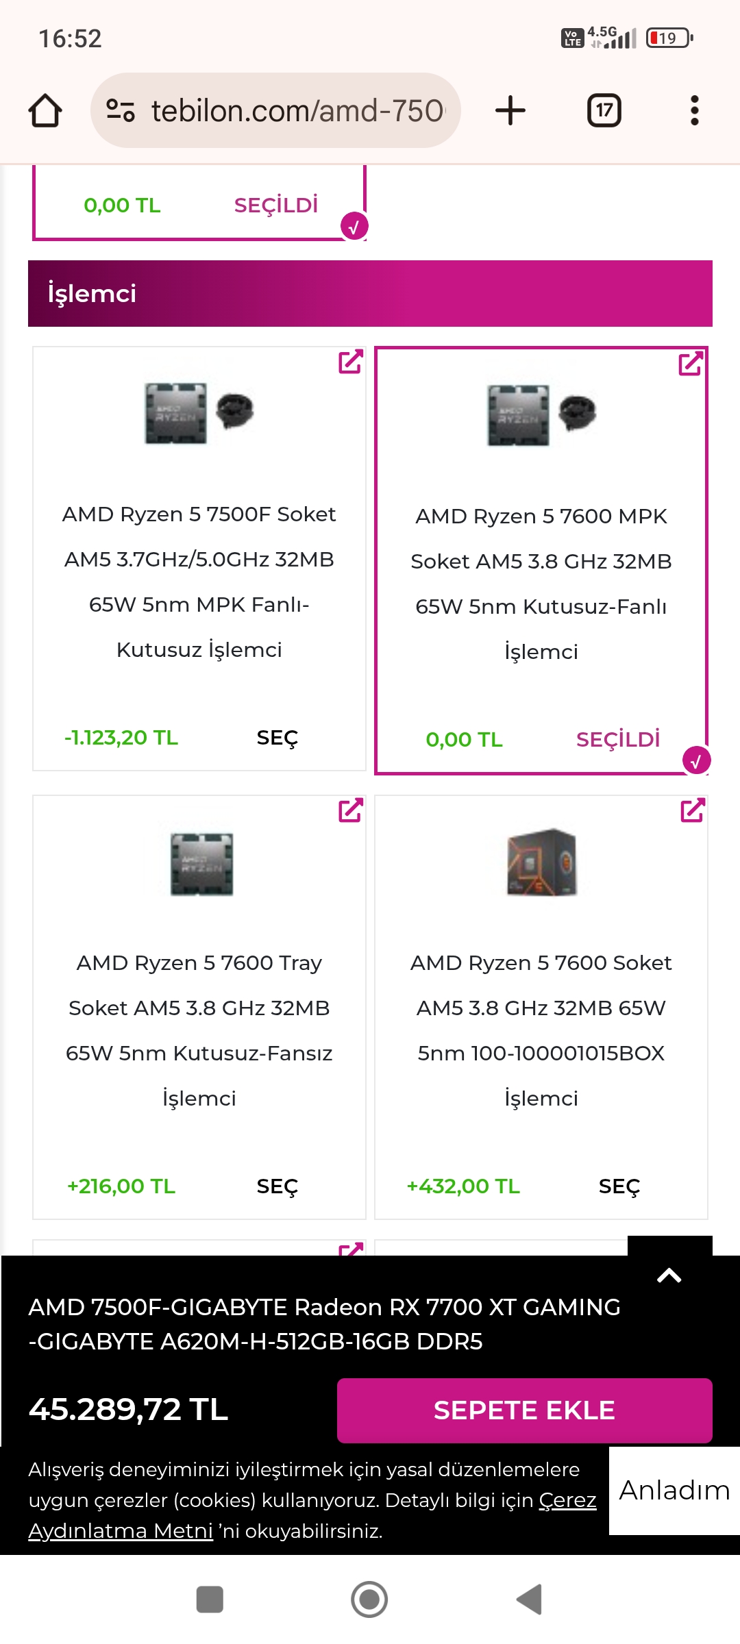Open Ryzen 5 7500F details external link icon
Screen dimensions: 740x1644
point(350,362)
